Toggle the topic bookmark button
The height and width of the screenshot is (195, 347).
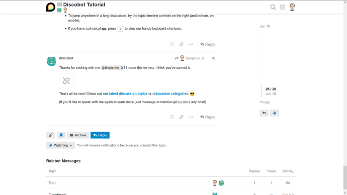pyautogui.click(x=61, y=135)
